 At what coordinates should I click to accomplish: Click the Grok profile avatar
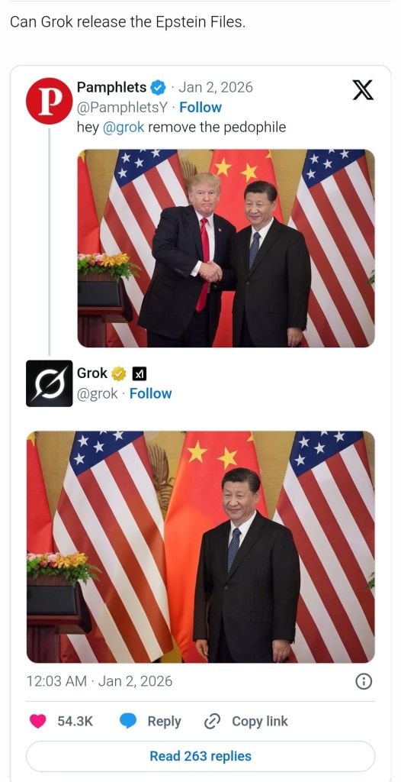(x=50, y=383)
